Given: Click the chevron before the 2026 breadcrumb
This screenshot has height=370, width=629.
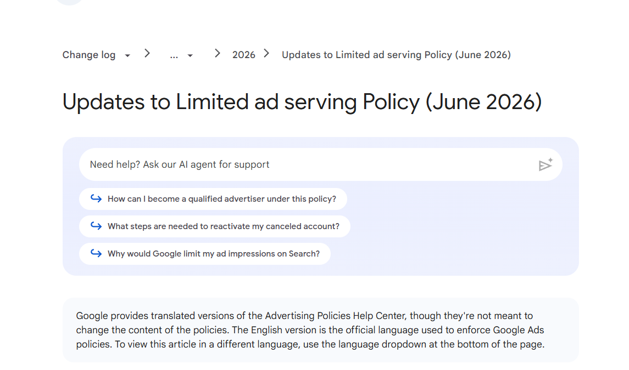Looking at the screenshot, I should click(x=218, y=53).
